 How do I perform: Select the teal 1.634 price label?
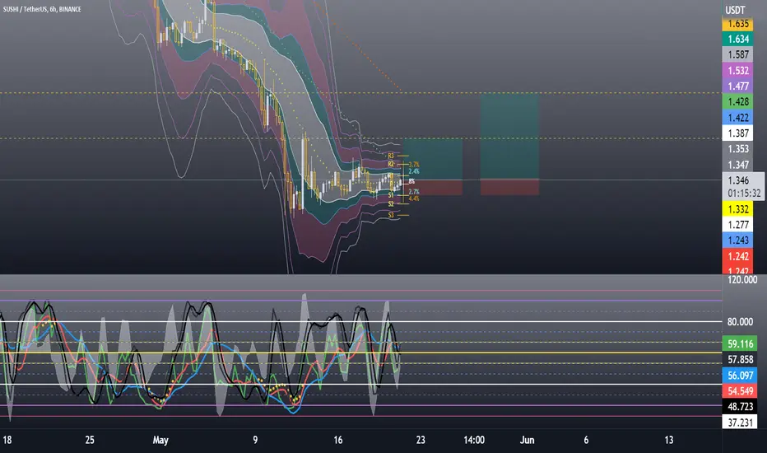[x=737, y=40]
